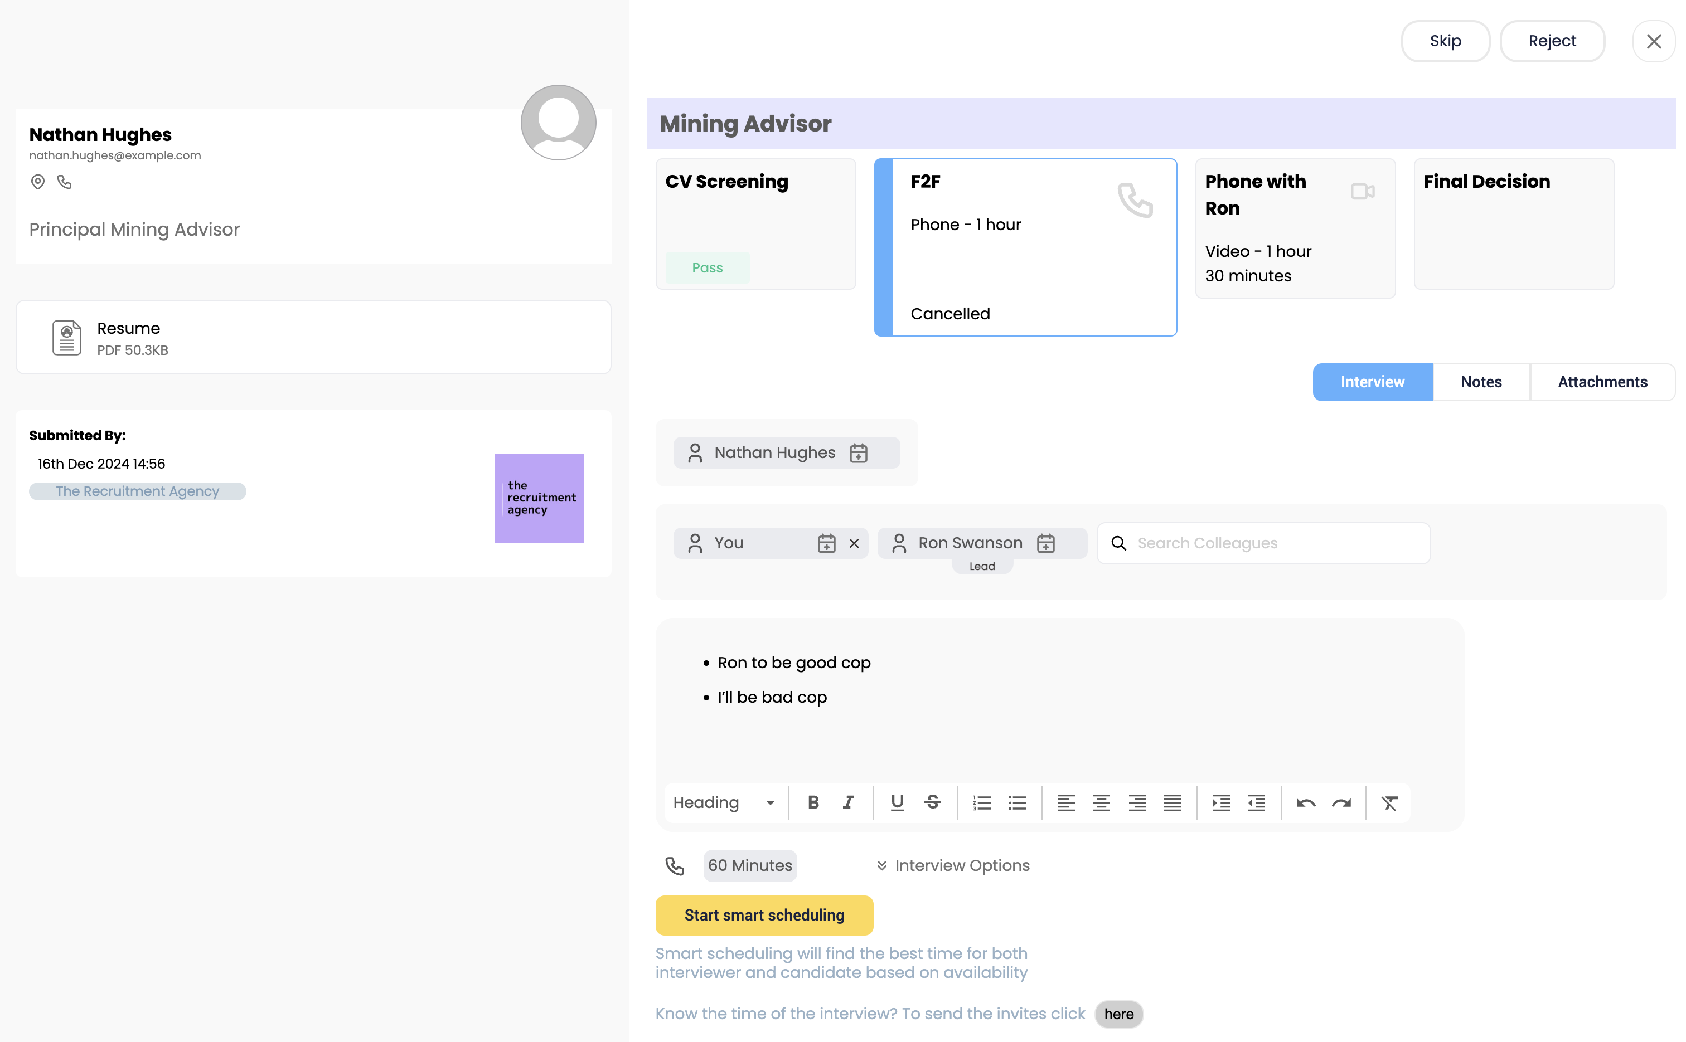This screenshot has width=1686, height=1042.
Task: Toggle strikethrough formatting in the editor
Action: point(932,802)
